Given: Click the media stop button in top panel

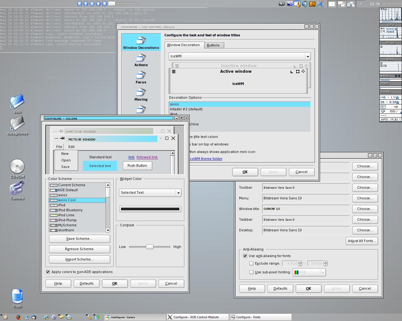Looking at the screenshot, I should [x=98, y=4].
